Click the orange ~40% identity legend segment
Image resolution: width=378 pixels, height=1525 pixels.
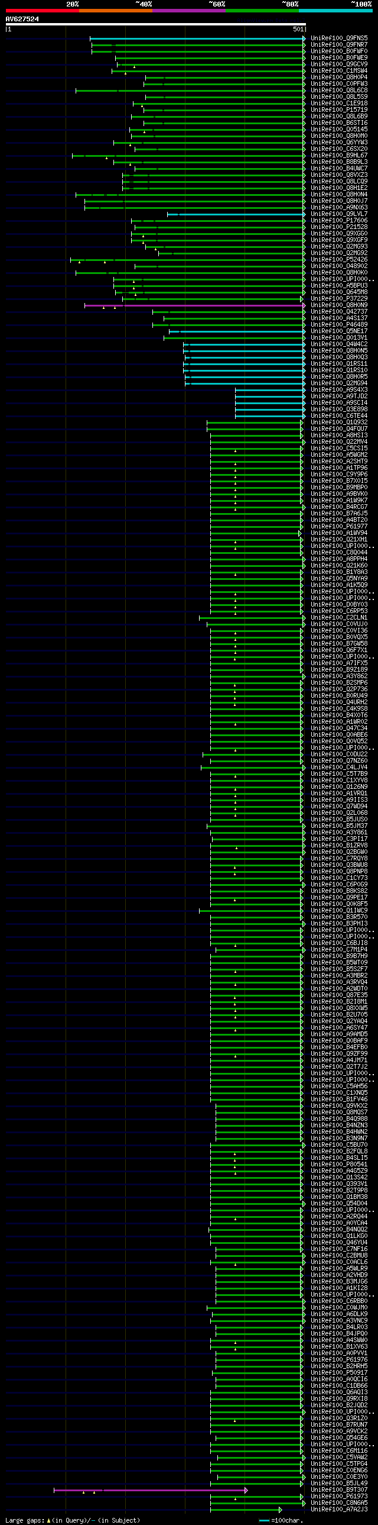(115, 11)
